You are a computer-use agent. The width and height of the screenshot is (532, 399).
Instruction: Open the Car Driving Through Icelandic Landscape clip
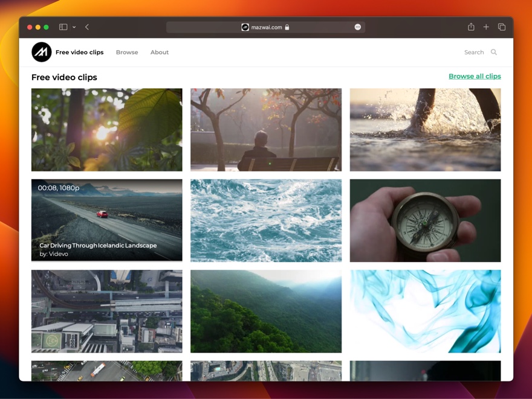tap(107, 220)
